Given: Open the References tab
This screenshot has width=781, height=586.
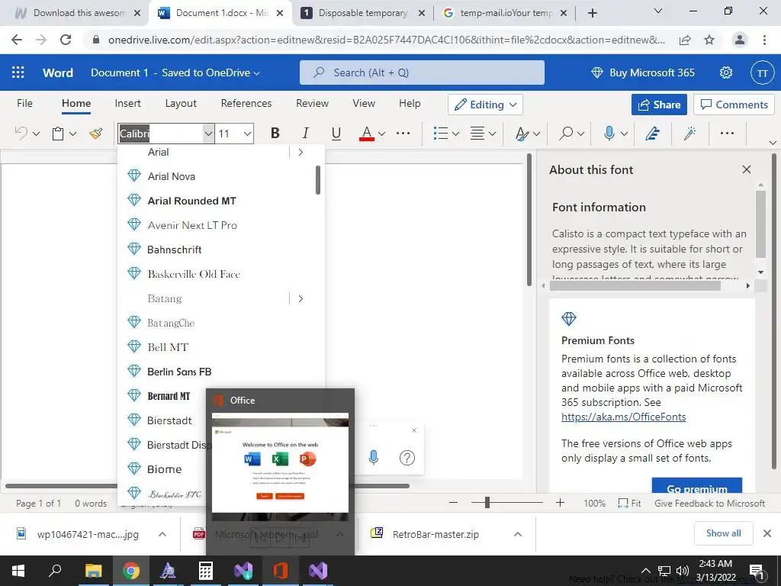Looking at the screenshot, I should (246, 103).
